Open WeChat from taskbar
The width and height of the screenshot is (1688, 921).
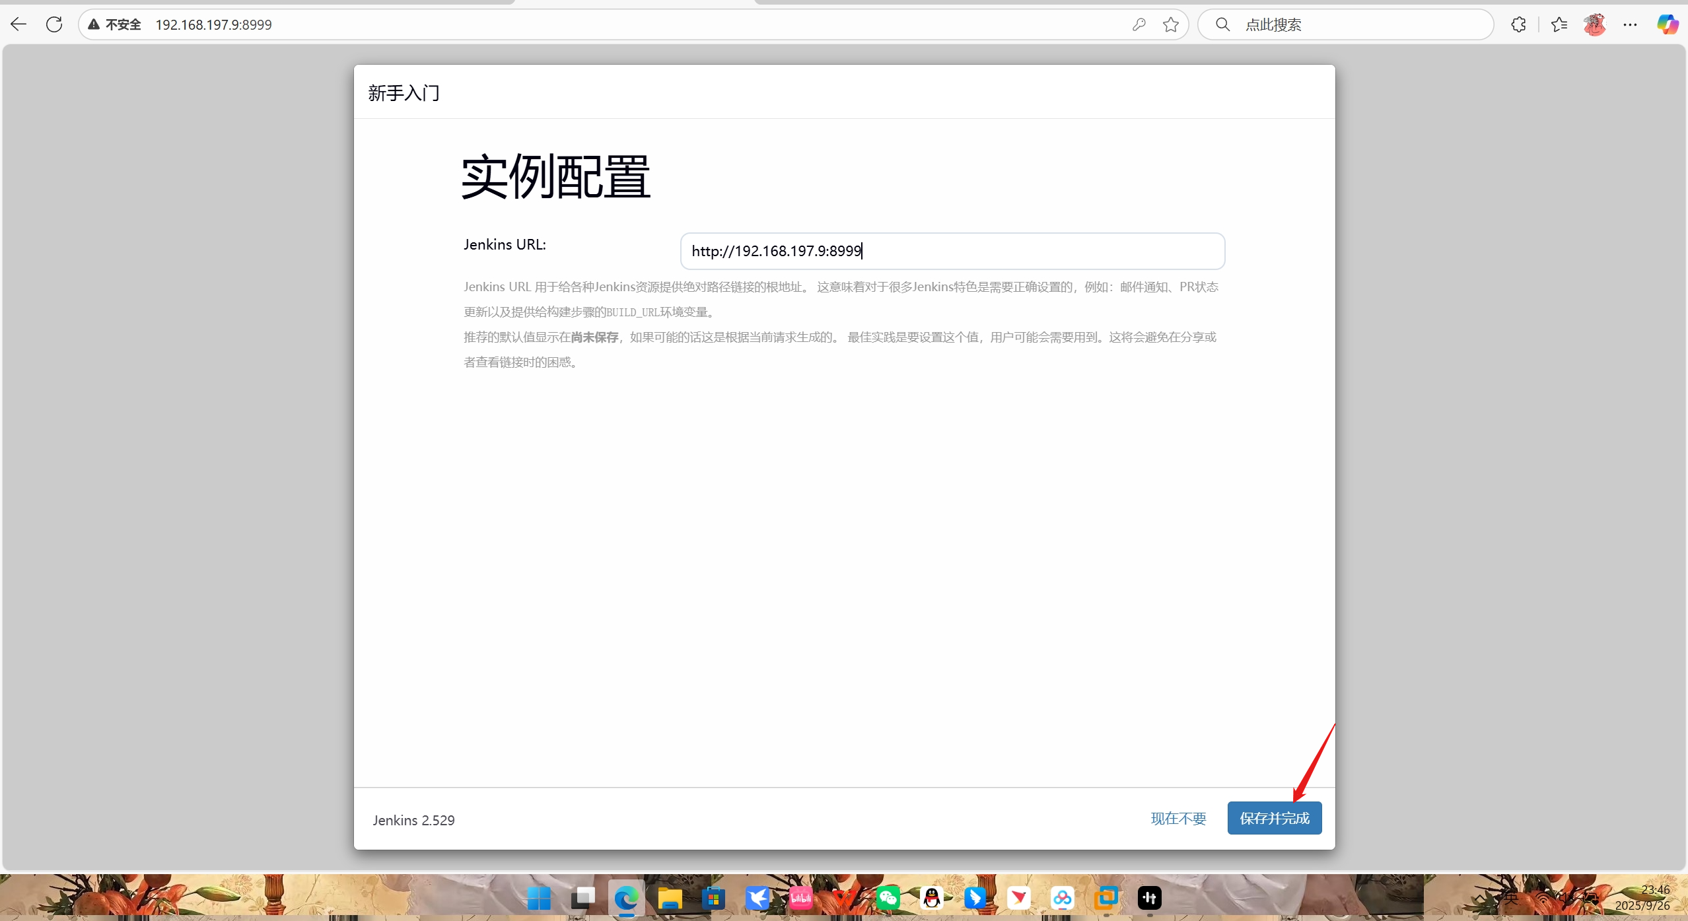pyautogui.click(x=888, y=898)
